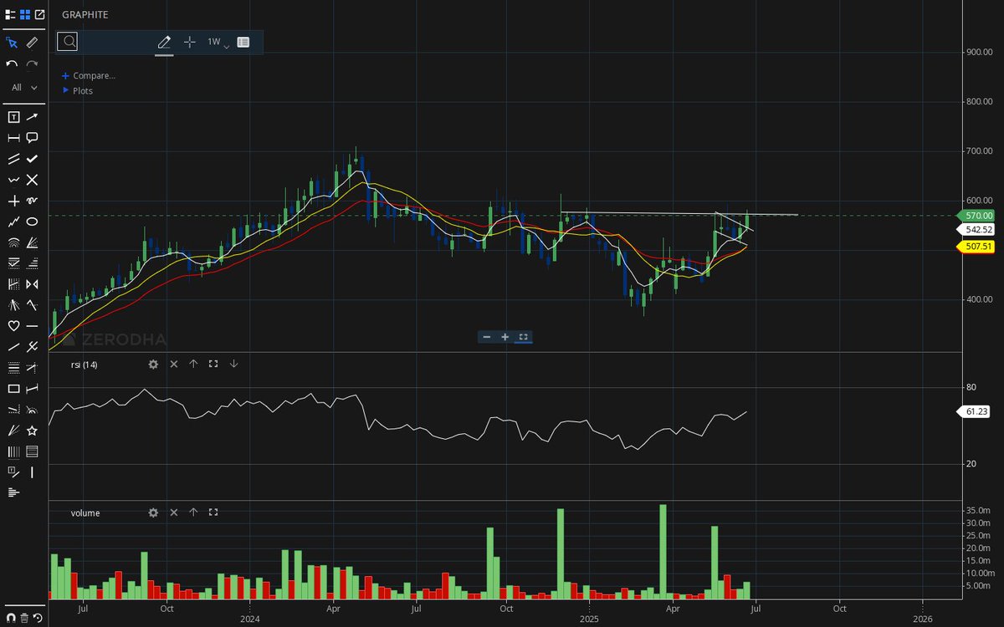Open rsi (14) settings gear

coord(153,364)
